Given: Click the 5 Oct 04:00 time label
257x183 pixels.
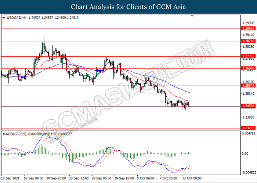Looking at the screenshot, I should click(x=145, y=178).
